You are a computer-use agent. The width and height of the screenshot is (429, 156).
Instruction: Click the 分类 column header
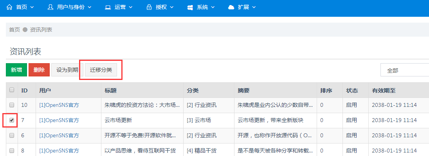point(193,90)
